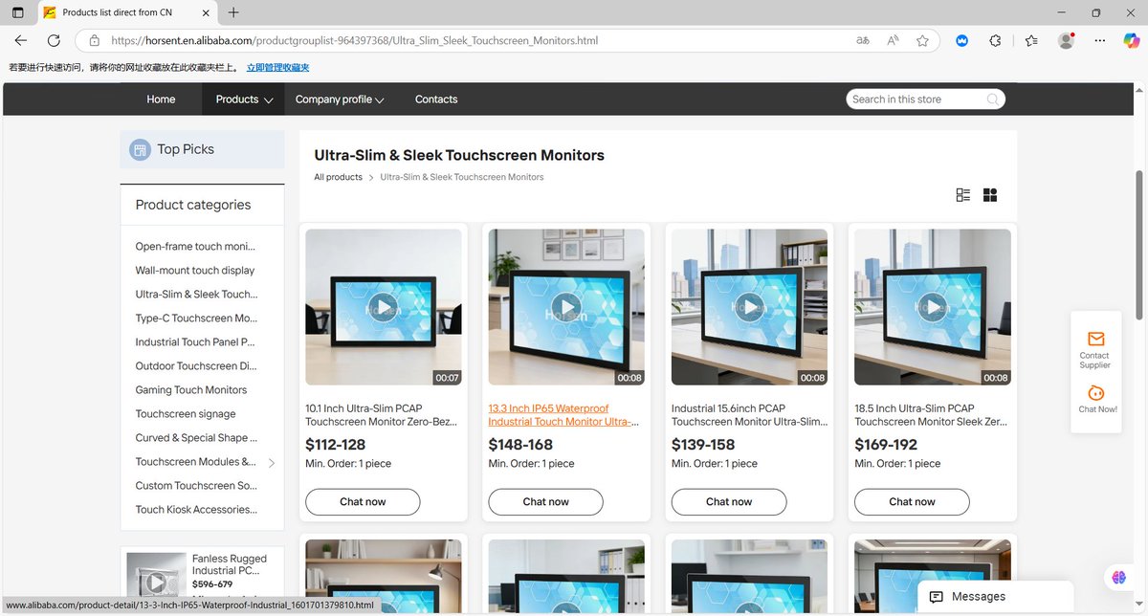Switch to grid view layout icon
The image size is (1148, 616).
(x=990, y=195)
